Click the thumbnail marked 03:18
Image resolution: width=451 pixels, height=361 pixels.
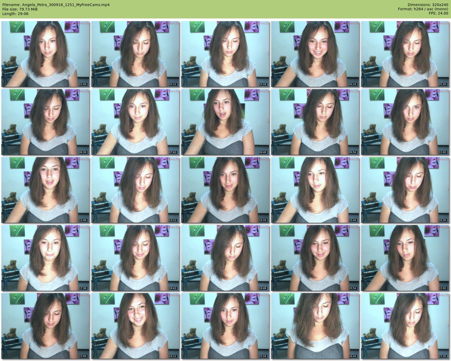click(225, 54)
